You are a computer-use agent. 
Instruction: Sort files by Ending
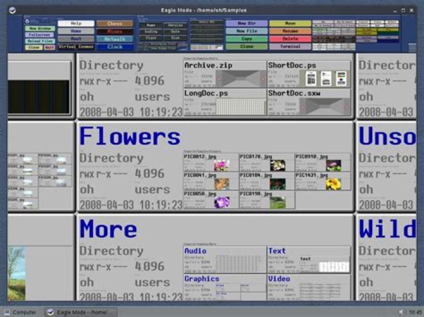click(x=151, y=32)
